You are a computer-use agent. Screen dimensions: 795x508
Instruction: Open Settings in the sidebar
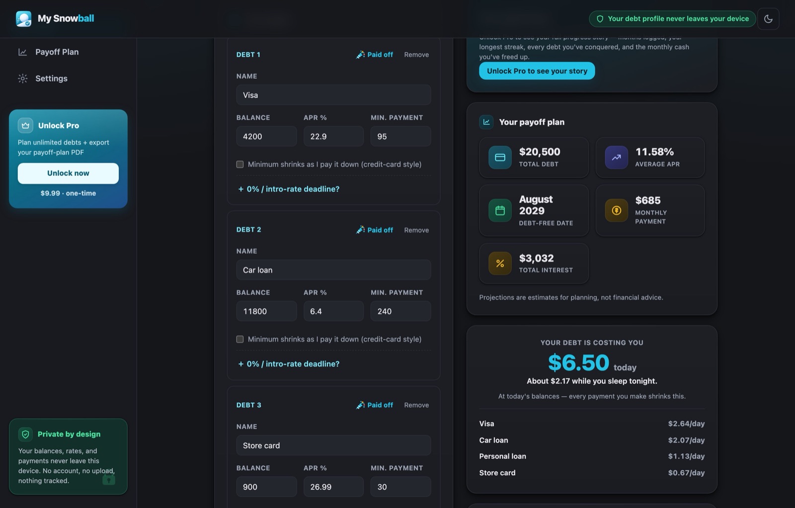[68, 79]
